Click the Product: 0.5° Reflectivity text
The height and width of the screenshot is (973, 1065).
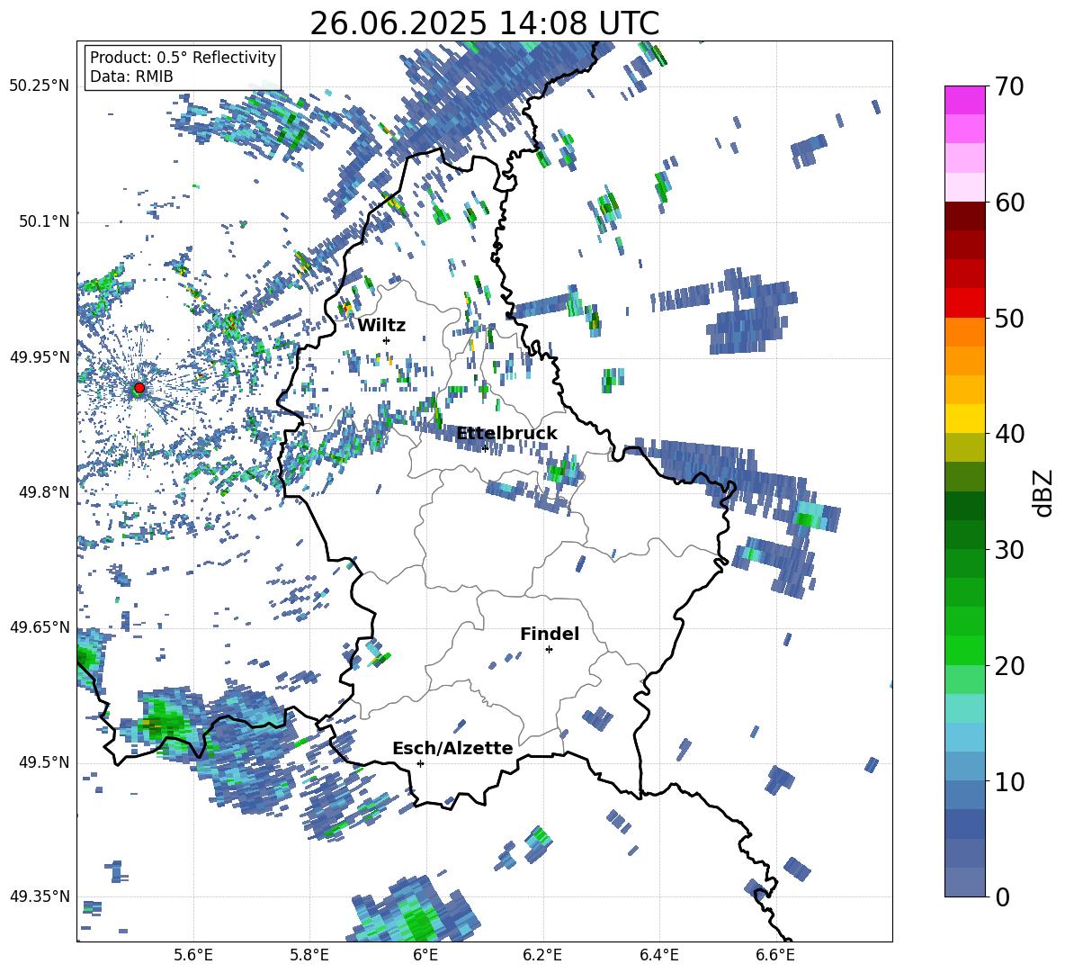click(x=183, y=57)
